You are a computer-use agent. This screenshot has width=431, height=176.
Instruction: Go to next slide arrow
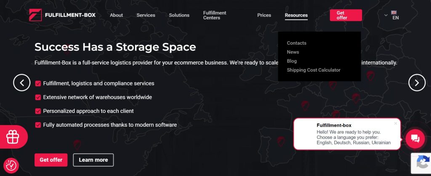pos(417,83)
